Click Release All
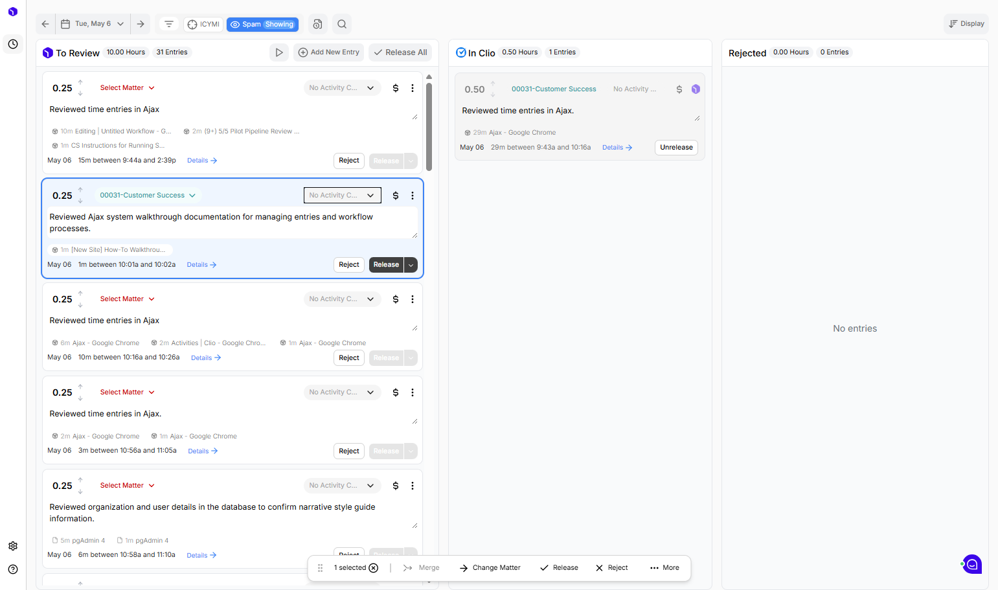 (x=400, y=52)
